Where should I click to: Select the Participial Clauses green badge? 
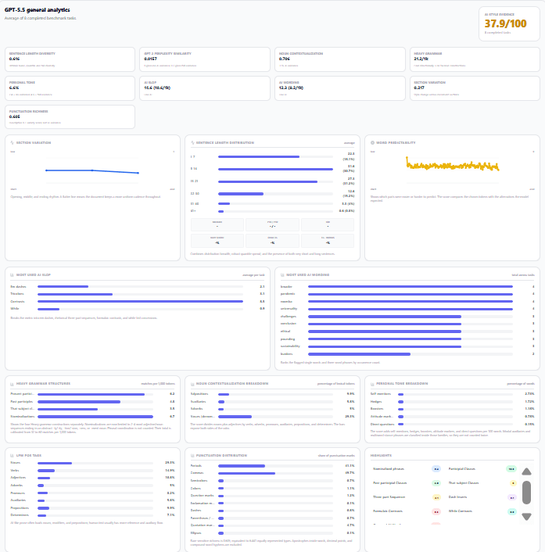(511, 469)
